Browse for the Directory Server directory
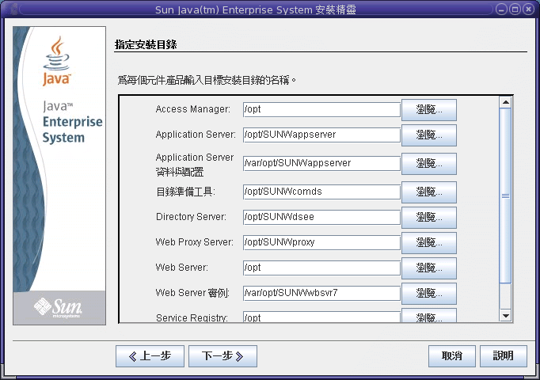540x380 pixels. (x=429, y=218)
